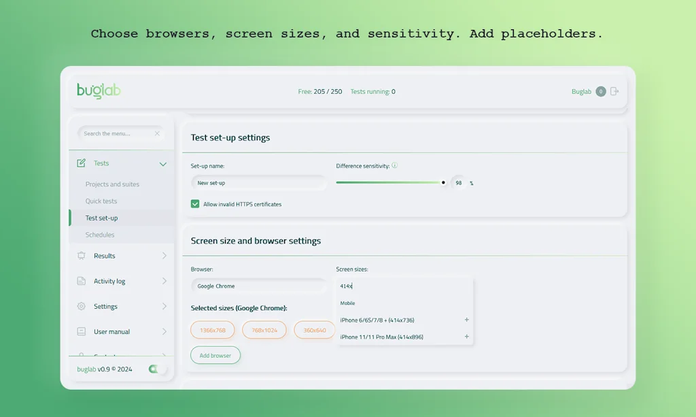The image size is (696, 417).
Task: Click the User manual icon in the sidebar
Action: point(82,331)
